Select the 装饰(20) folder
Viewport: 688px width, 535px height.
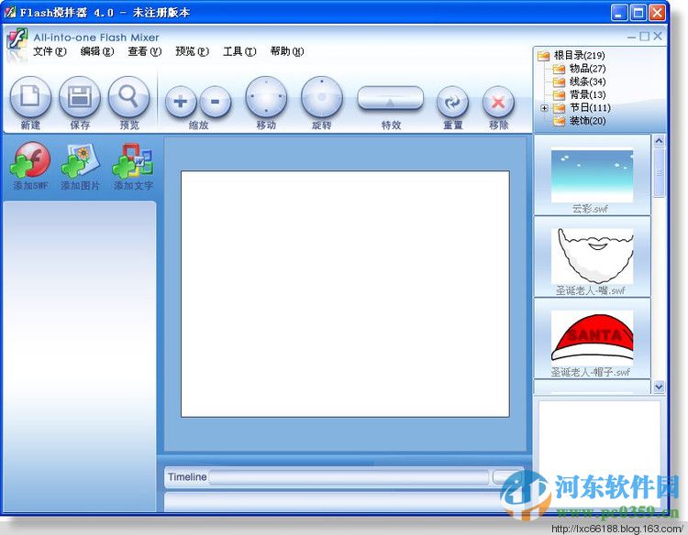click(x=587, y=121)
